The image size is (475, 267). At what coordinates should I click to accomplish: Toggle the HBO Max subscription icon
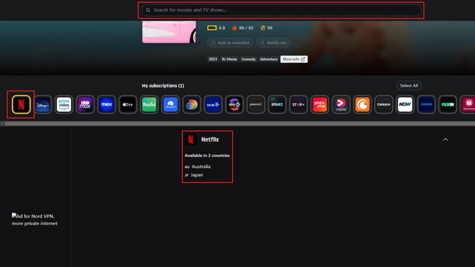point(85,104)
